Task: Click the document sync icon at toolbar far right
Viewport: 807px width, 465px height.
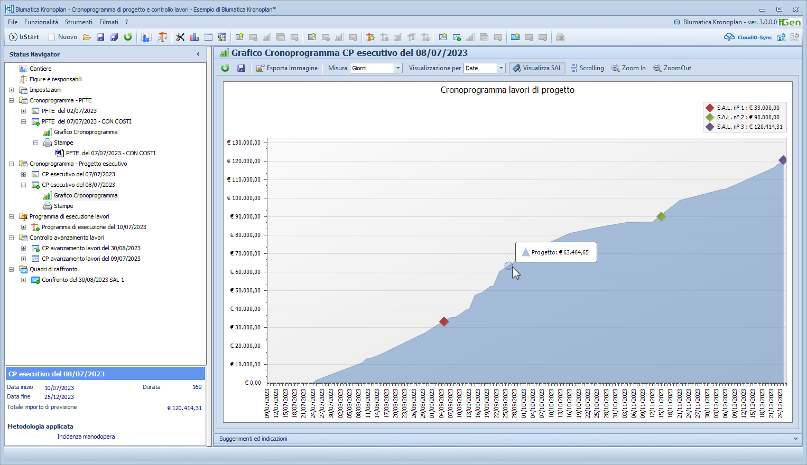Action: [795, 37]
